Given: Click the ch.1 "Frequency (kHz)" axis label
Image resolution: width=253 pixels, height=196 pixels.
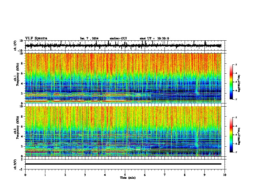Looking at the screenshot, I should 18,75.
